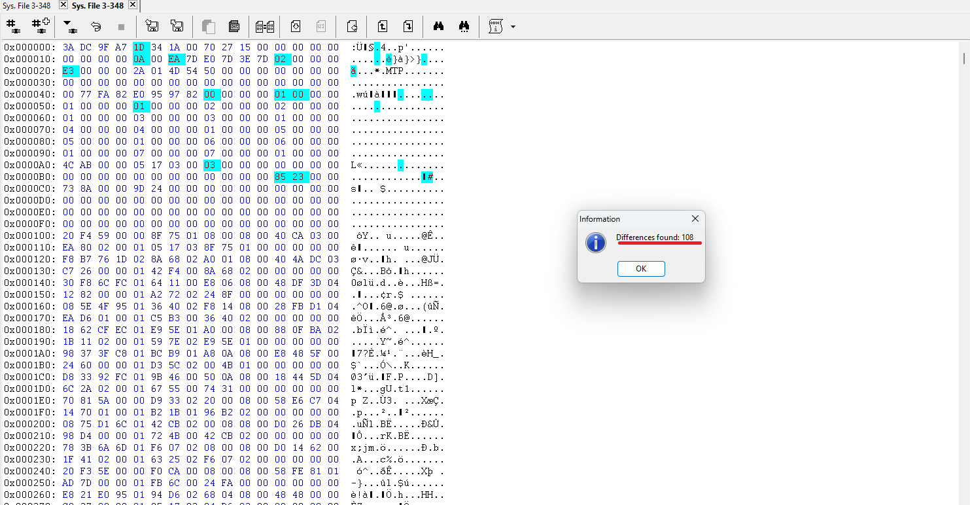Click highlighted byte 85 in row 0x0000B0
This screenshot has width=970, height=505.
point(280,177)
